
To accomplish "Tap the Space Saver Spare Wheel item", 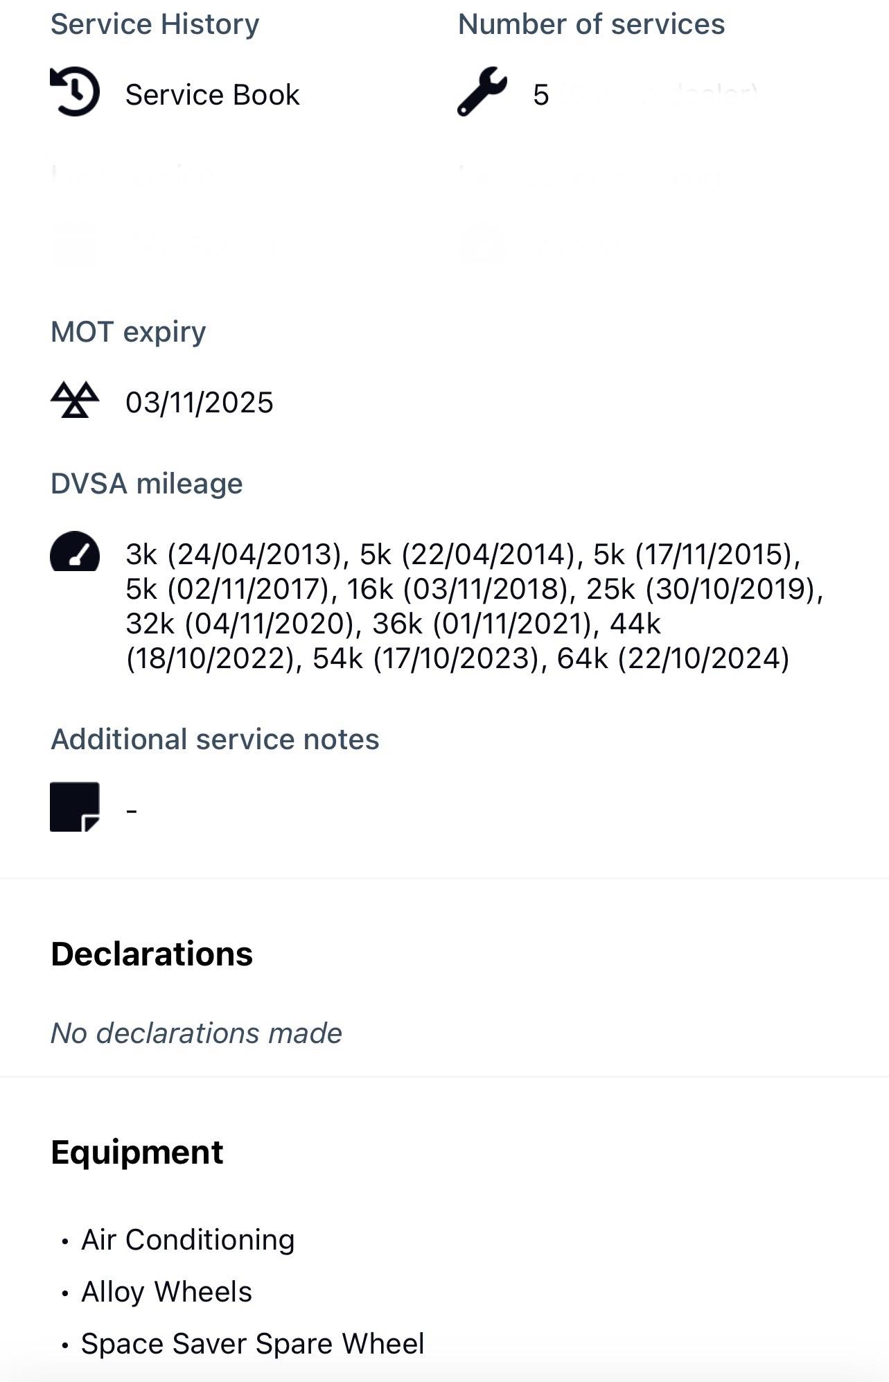I will (x=252, y=1344).
